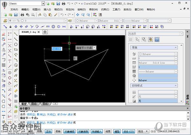
Task: Click the Paste clipboard icon
Action: pos(50,15)
